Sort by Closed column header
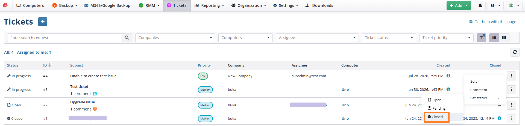Image resolution: width=525 pixels, height=126 pixels. click(x=495, y=65)
